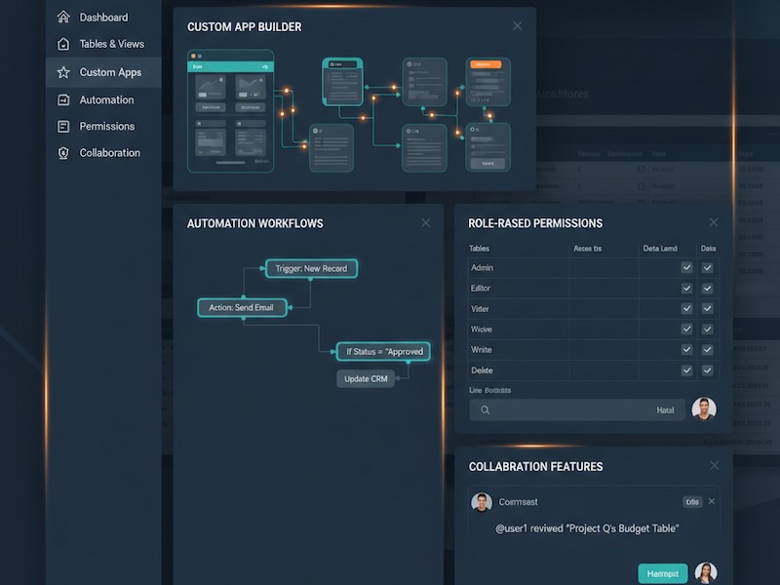
Task: Click the Collaboration shield icon
Action: coord(63,153)
